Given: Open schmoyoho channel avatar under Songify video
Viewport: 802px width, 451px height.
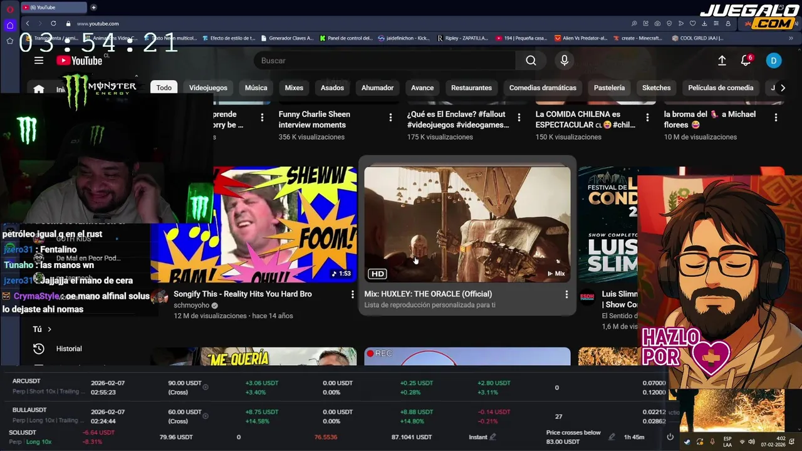Looking at the screenshot, I should [x=159, y=297].
